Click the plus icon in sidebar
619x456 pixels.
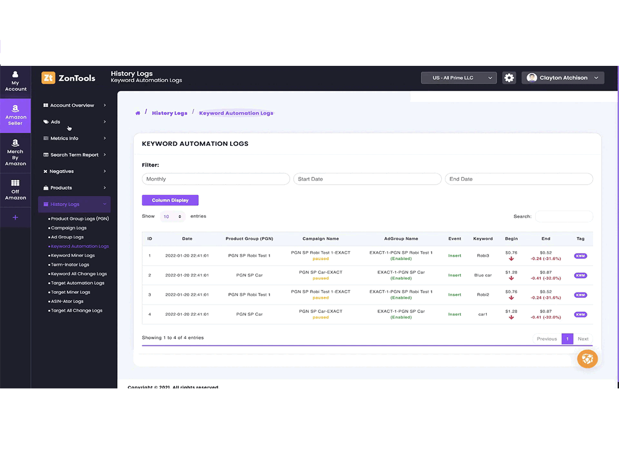point(15,217)
